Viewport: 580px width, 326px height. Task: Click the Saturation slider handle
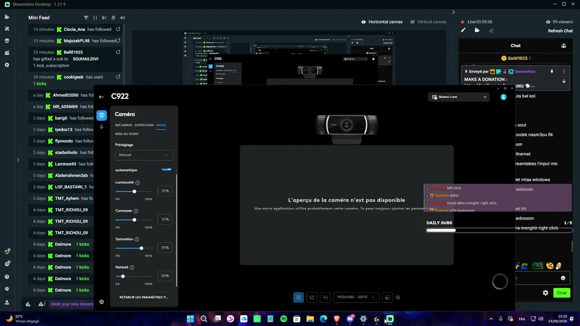tap(141, 248)
